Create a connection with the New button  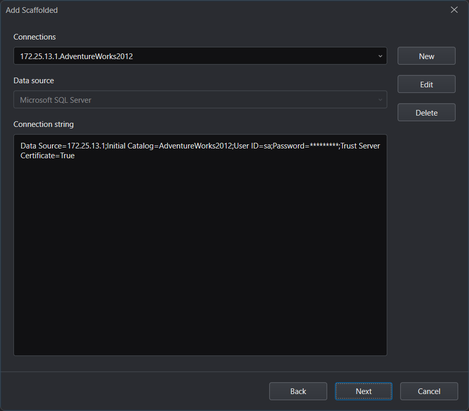426,56
